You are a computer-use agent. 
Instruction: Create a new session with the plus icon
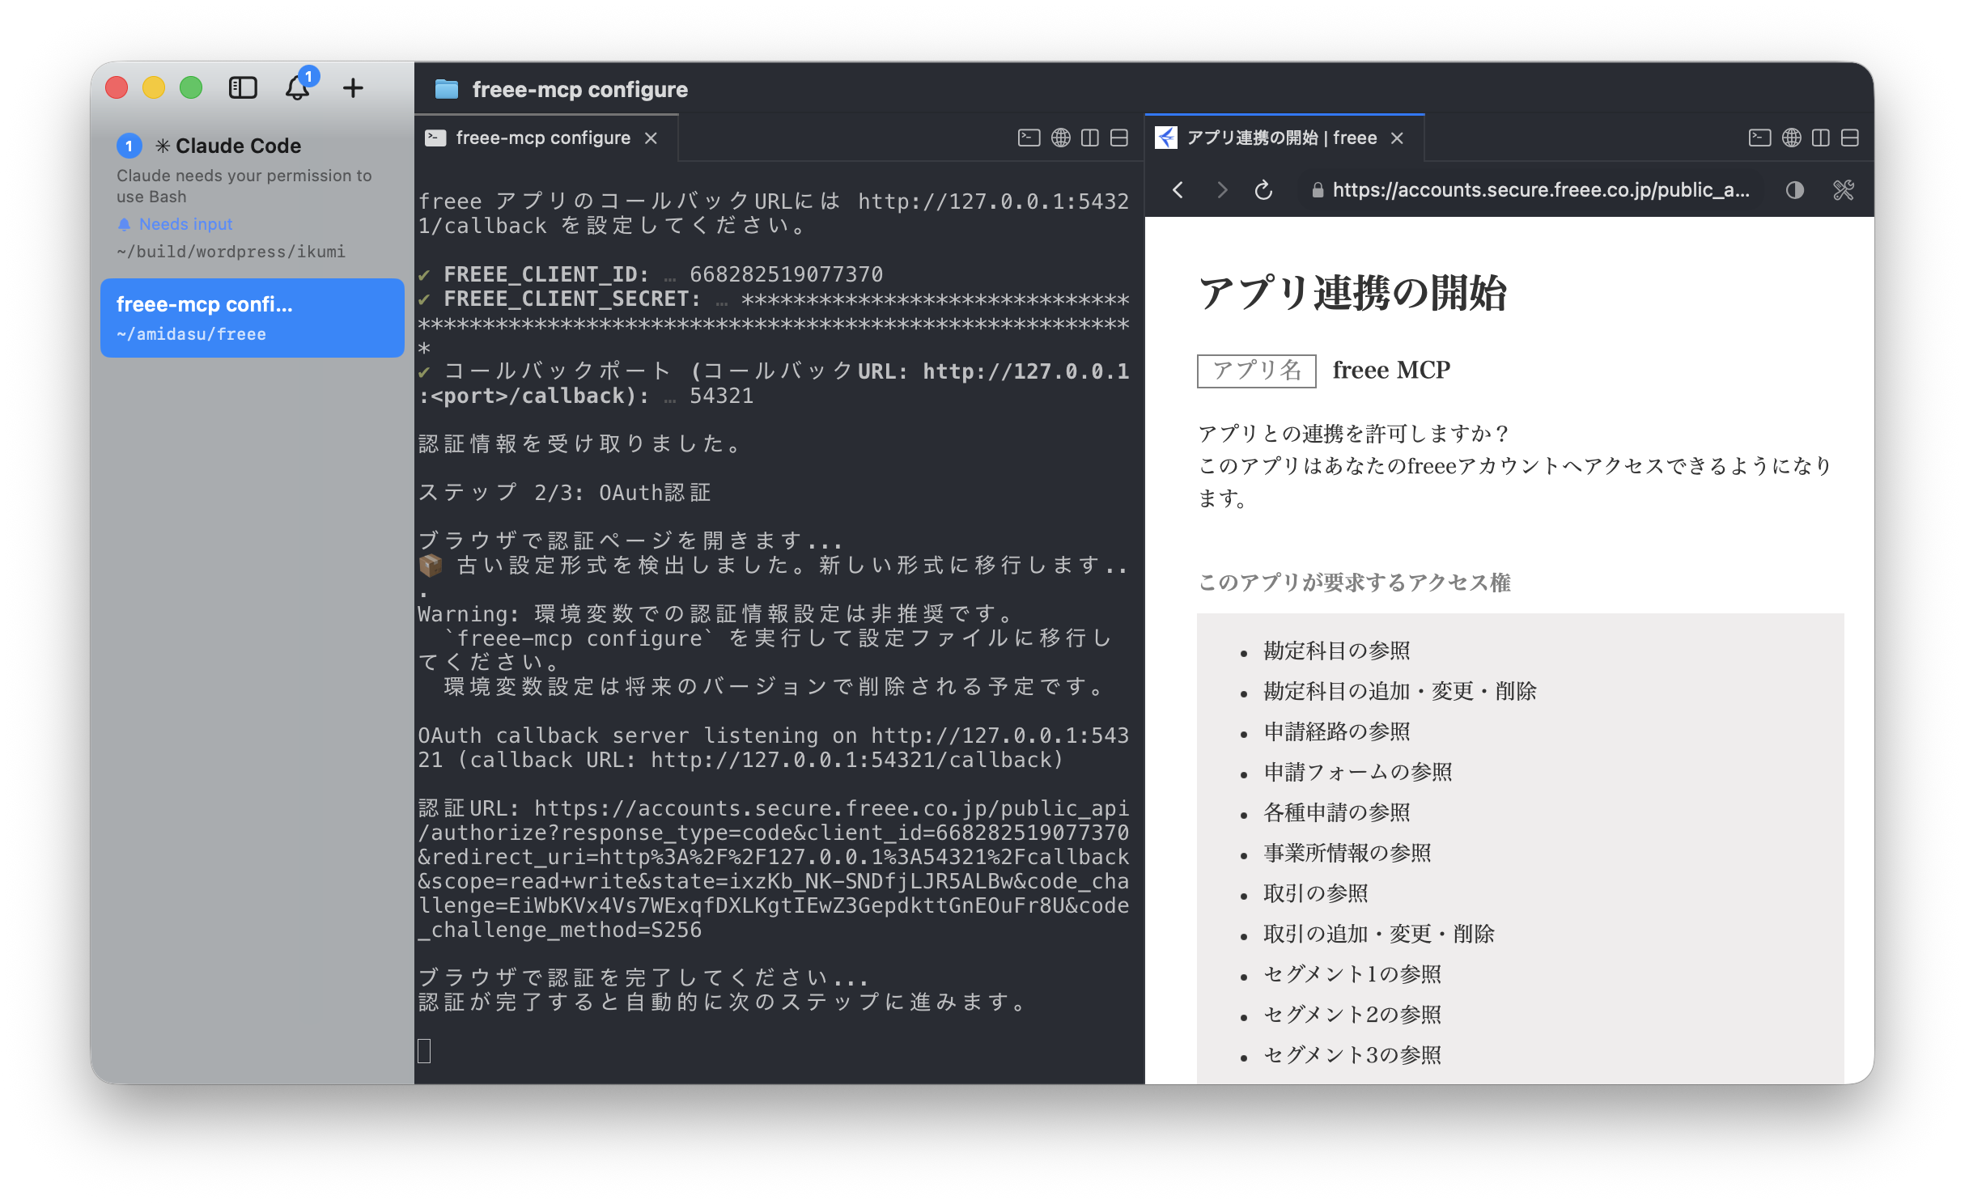pos(353,88)
